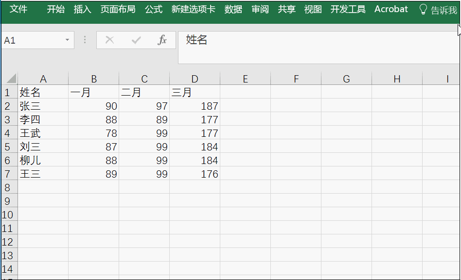
Task: Click cell with value 187
Action: [x=195, y=106]
